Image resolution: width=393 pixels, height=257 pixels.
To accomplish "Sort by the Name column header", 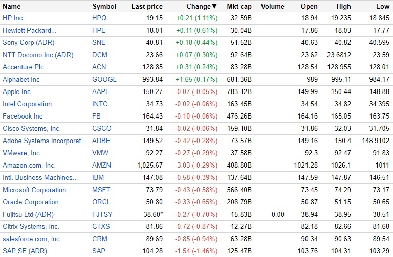I will coord(12,7).
